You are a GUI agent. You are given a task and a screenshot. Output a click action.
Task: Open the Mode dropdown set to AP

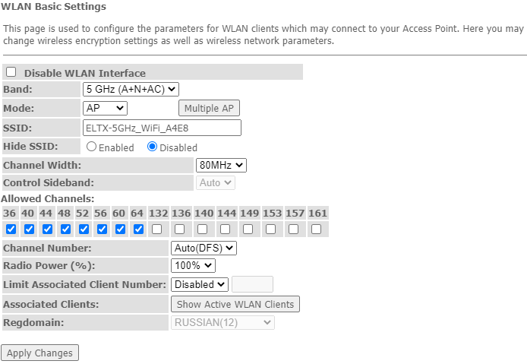coord(106,109)
